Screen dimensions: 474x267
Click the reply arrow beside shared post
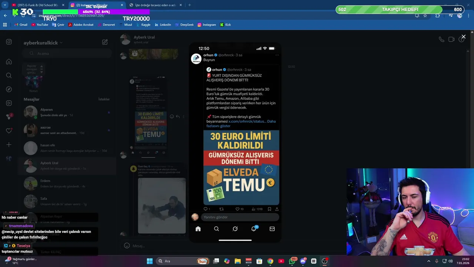point(178,116)
